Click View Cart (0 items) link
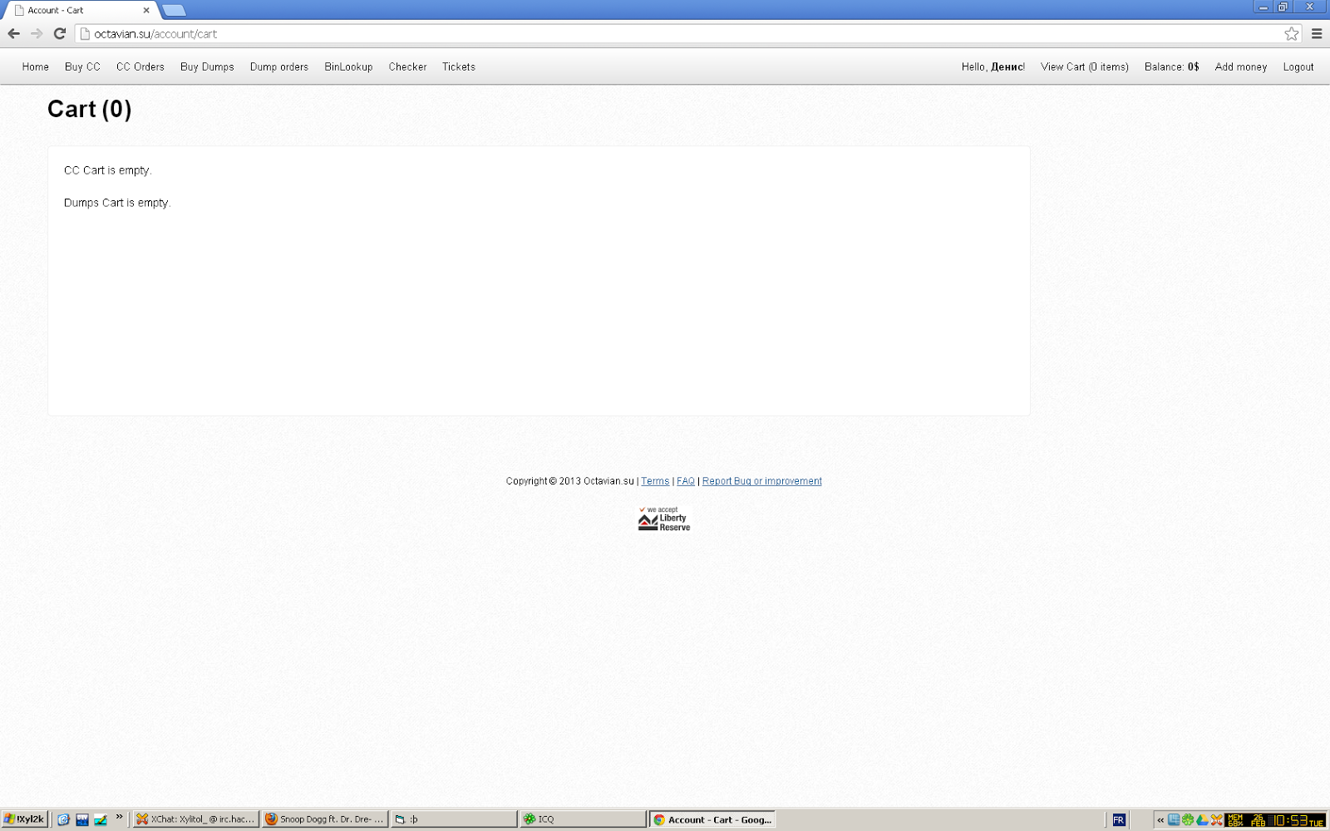Viewport: 1330px width, 831px height. pyautogui.click(x=1085, y=66)
